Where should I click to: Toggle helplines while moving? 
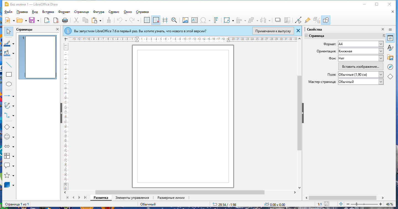165,20
